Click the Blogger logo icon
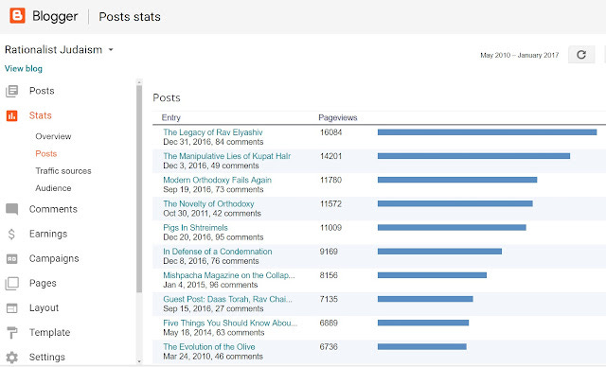 coord(17,16)
